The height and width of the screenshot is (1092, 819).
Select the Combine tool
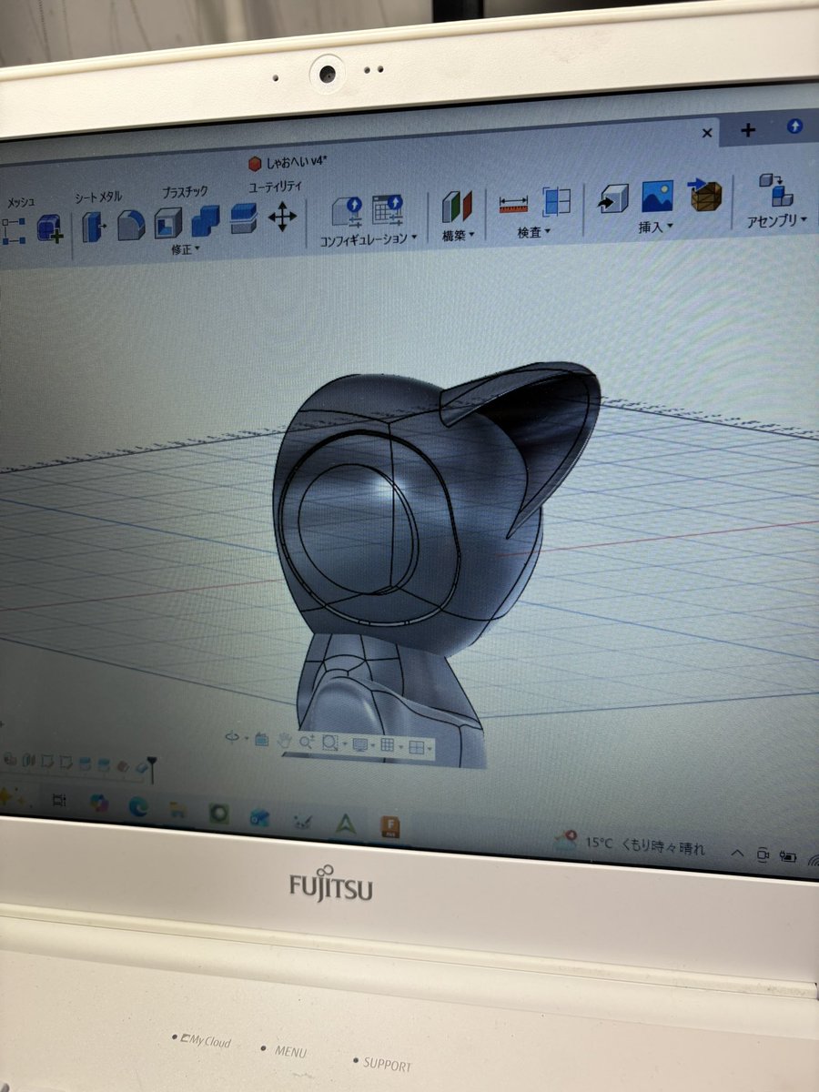(x=206, y=220)
